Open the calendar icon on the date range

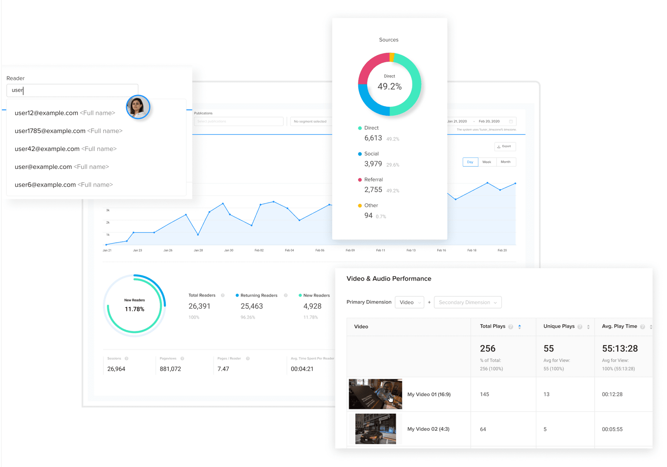[x=511, y=121]
